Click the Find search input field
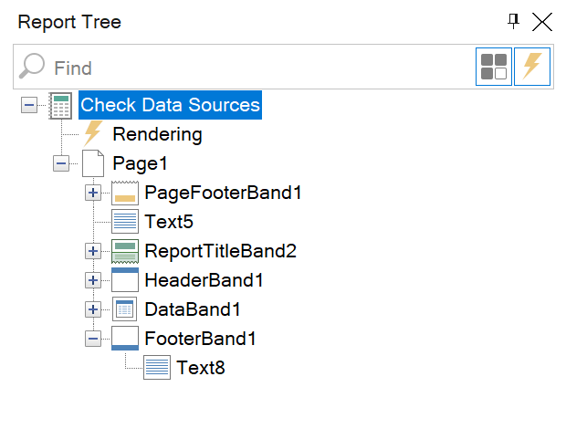 pos(256,68)
